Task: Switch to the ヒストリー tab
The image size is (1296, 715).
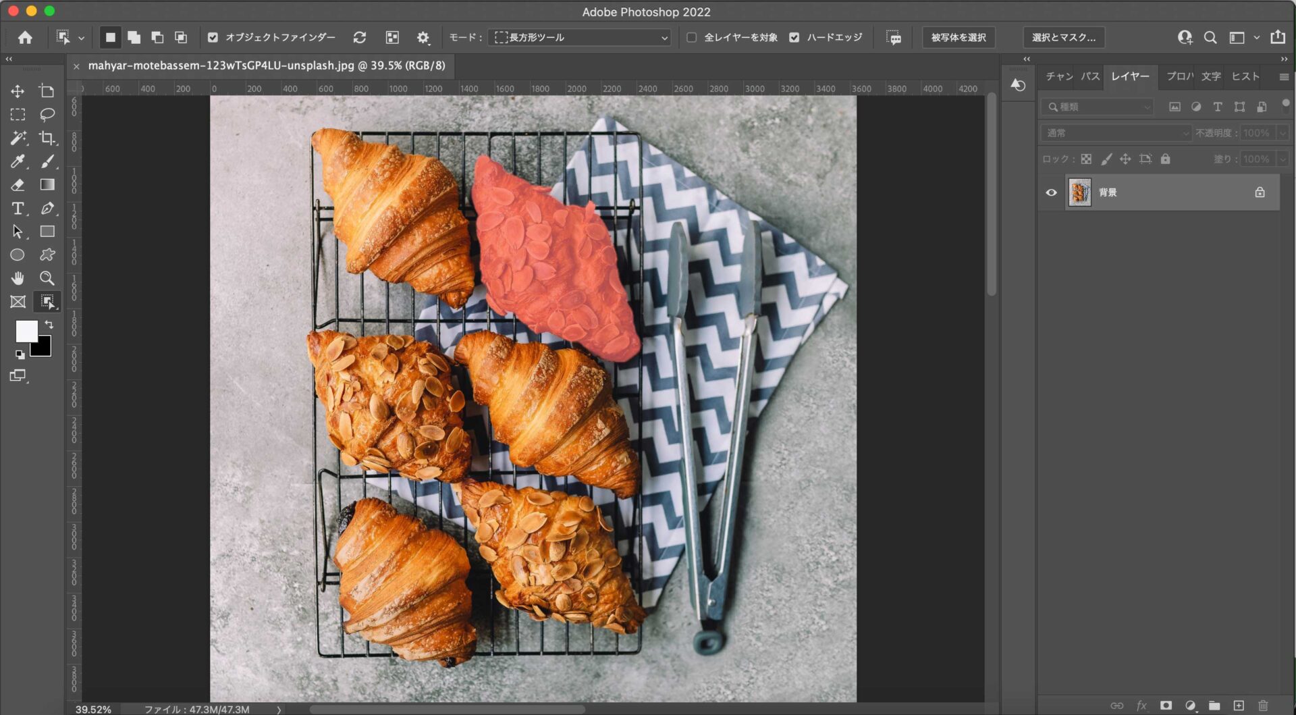Action: click(x=1245, y=76)
